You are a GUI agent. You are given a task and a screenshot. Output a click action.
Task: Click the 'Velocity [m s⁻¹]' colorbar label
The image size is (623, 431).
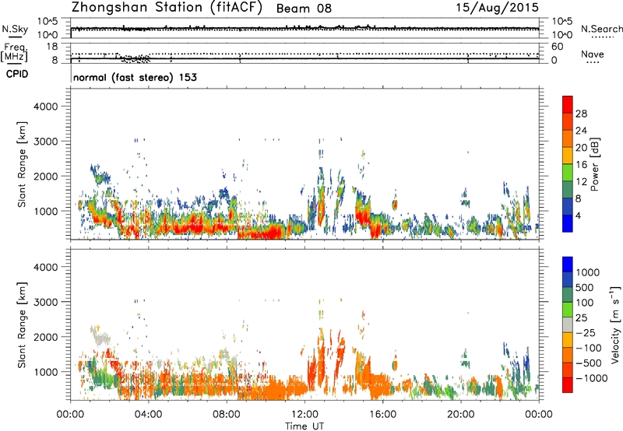point(615,324)
